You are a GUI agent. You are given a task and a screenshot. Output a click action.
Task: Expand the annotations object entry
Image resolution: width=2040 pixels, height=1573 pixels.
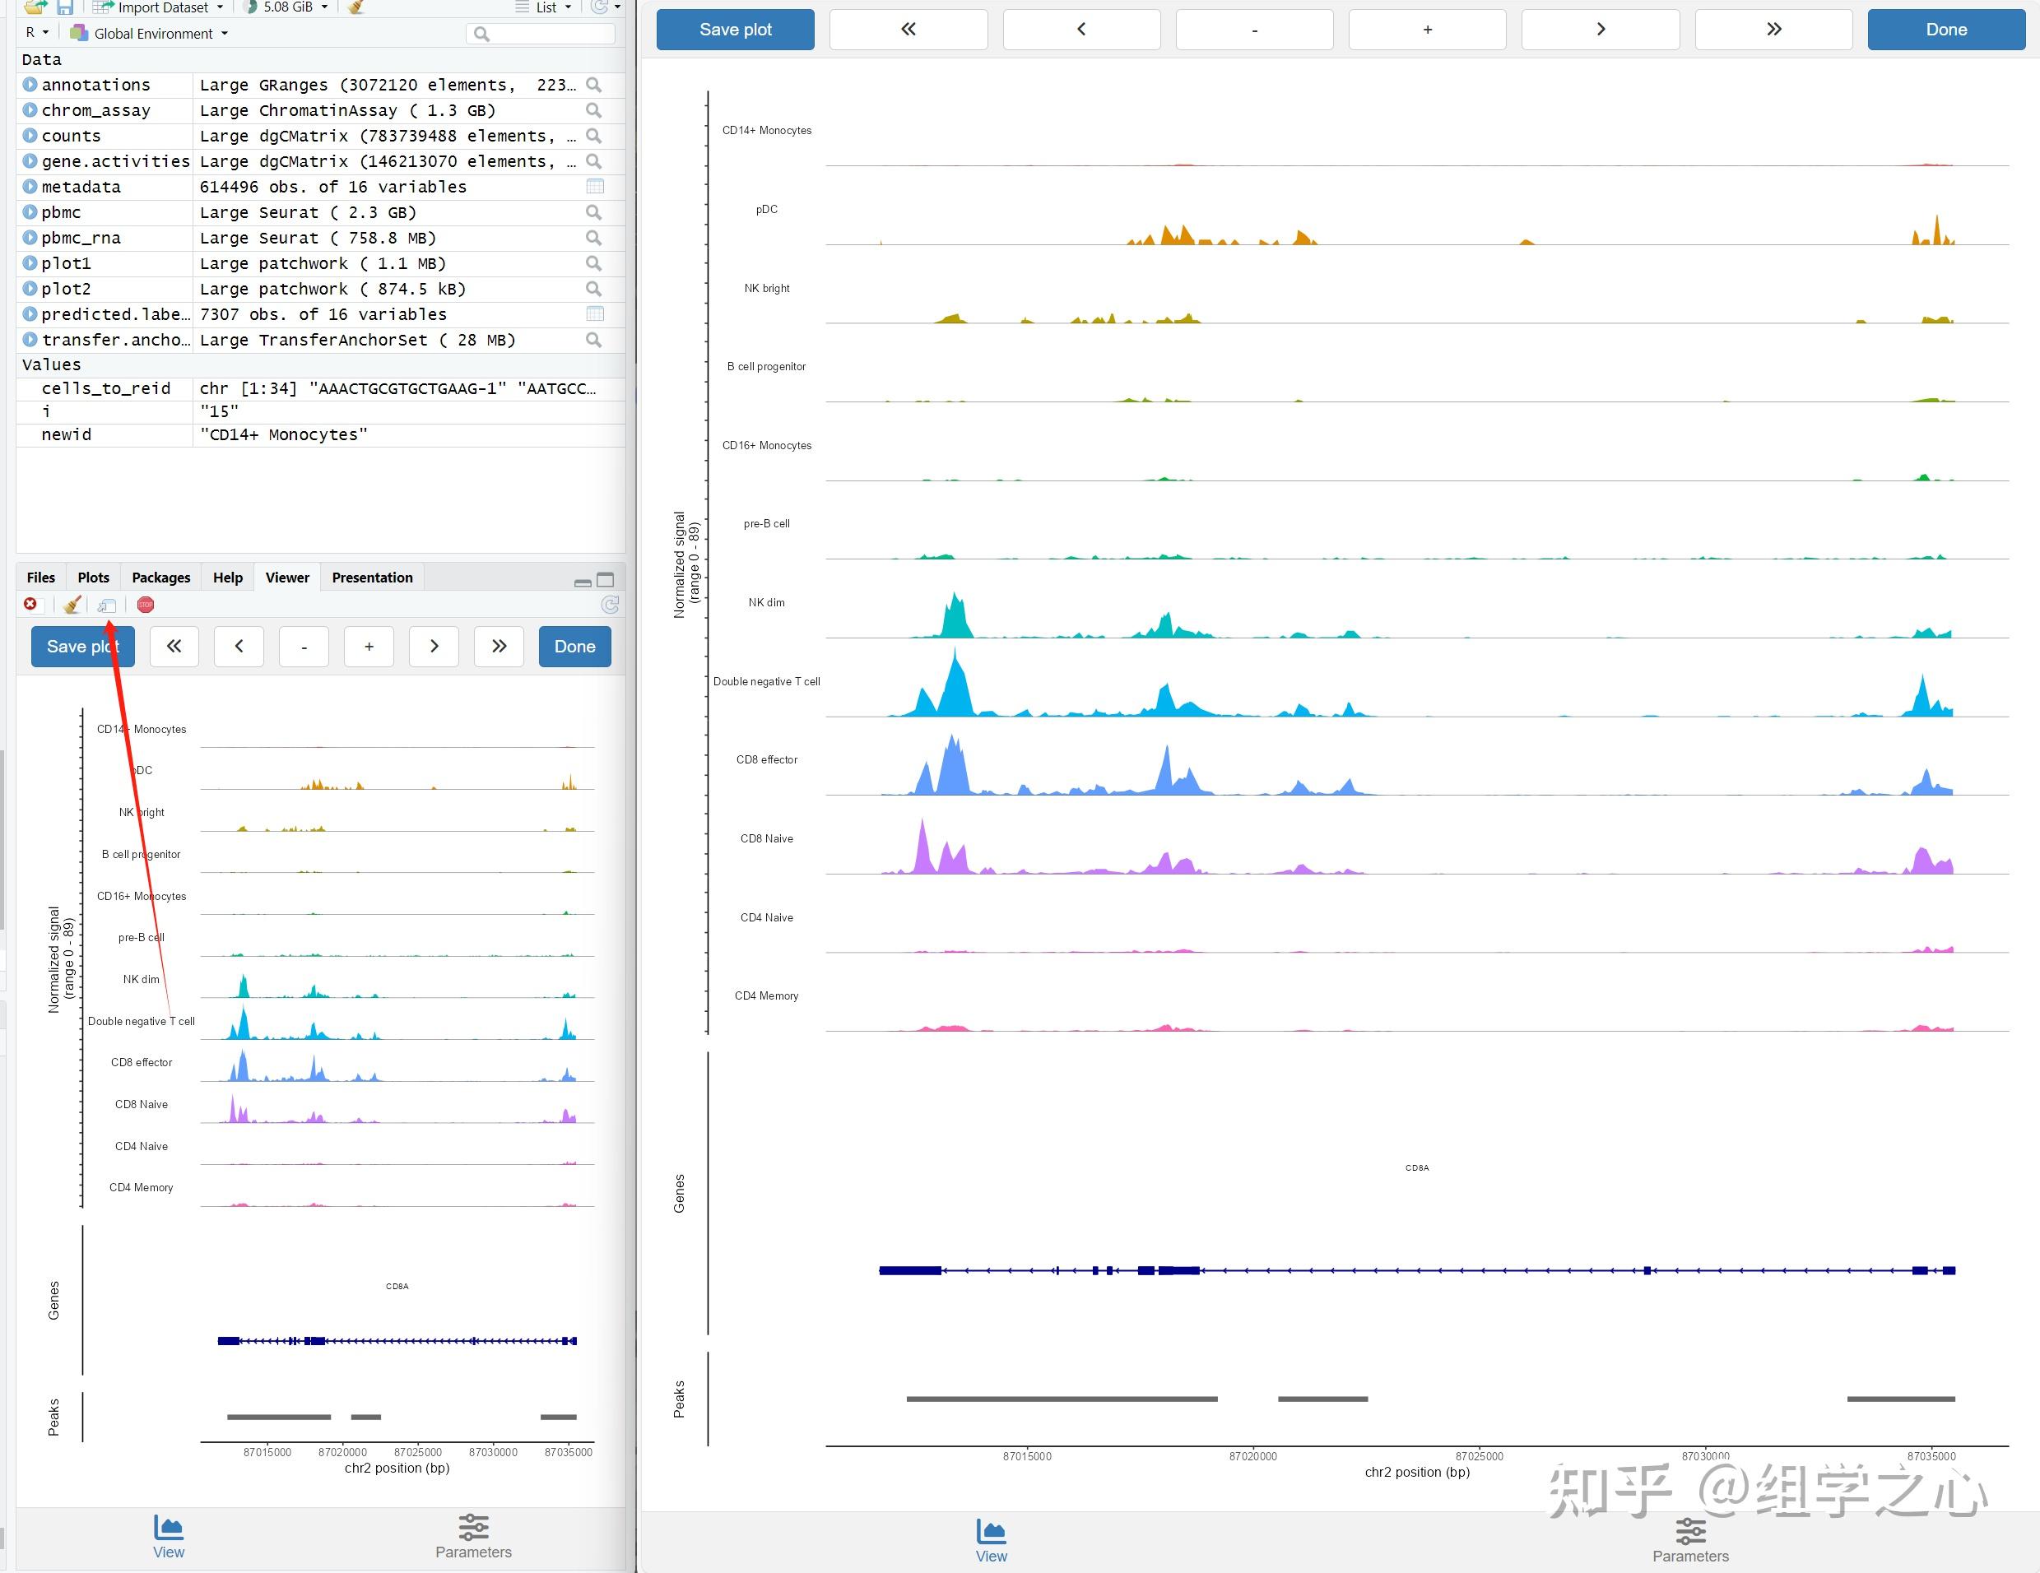click(x=30, y=85)
